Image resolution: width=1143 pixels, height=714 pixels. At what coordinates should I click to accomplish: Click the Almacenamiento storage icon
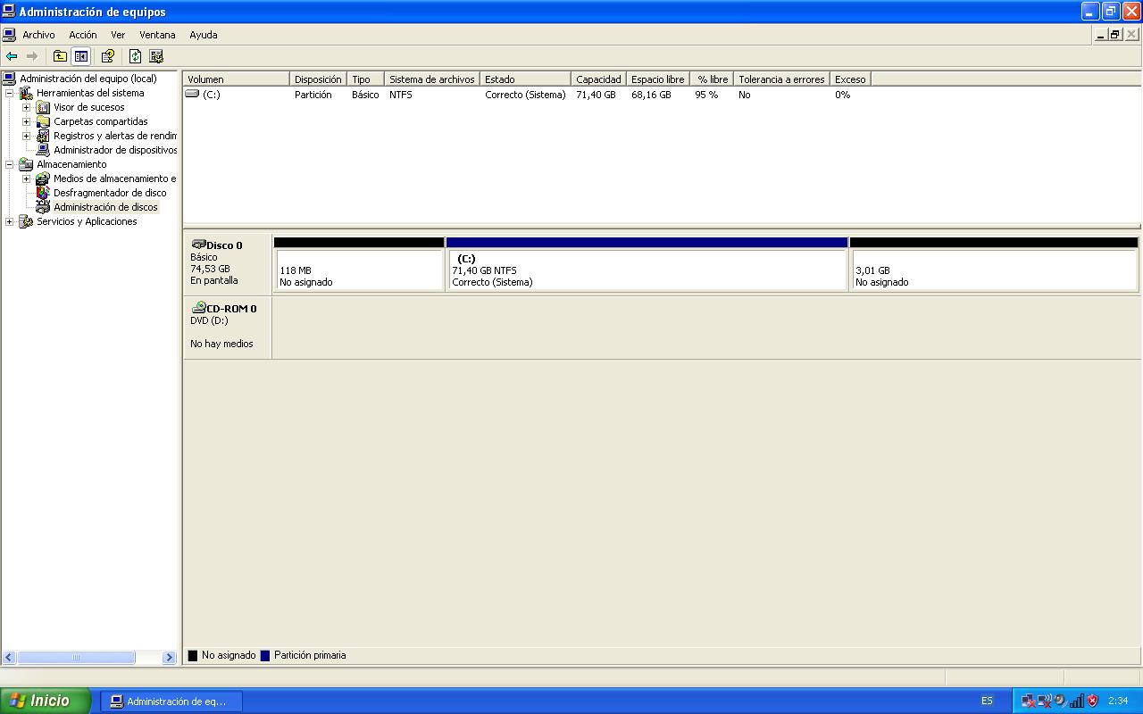(26, 164)
